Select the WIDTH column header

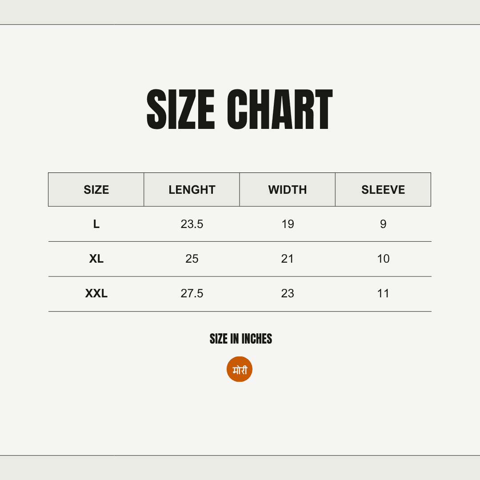point(288,190)
